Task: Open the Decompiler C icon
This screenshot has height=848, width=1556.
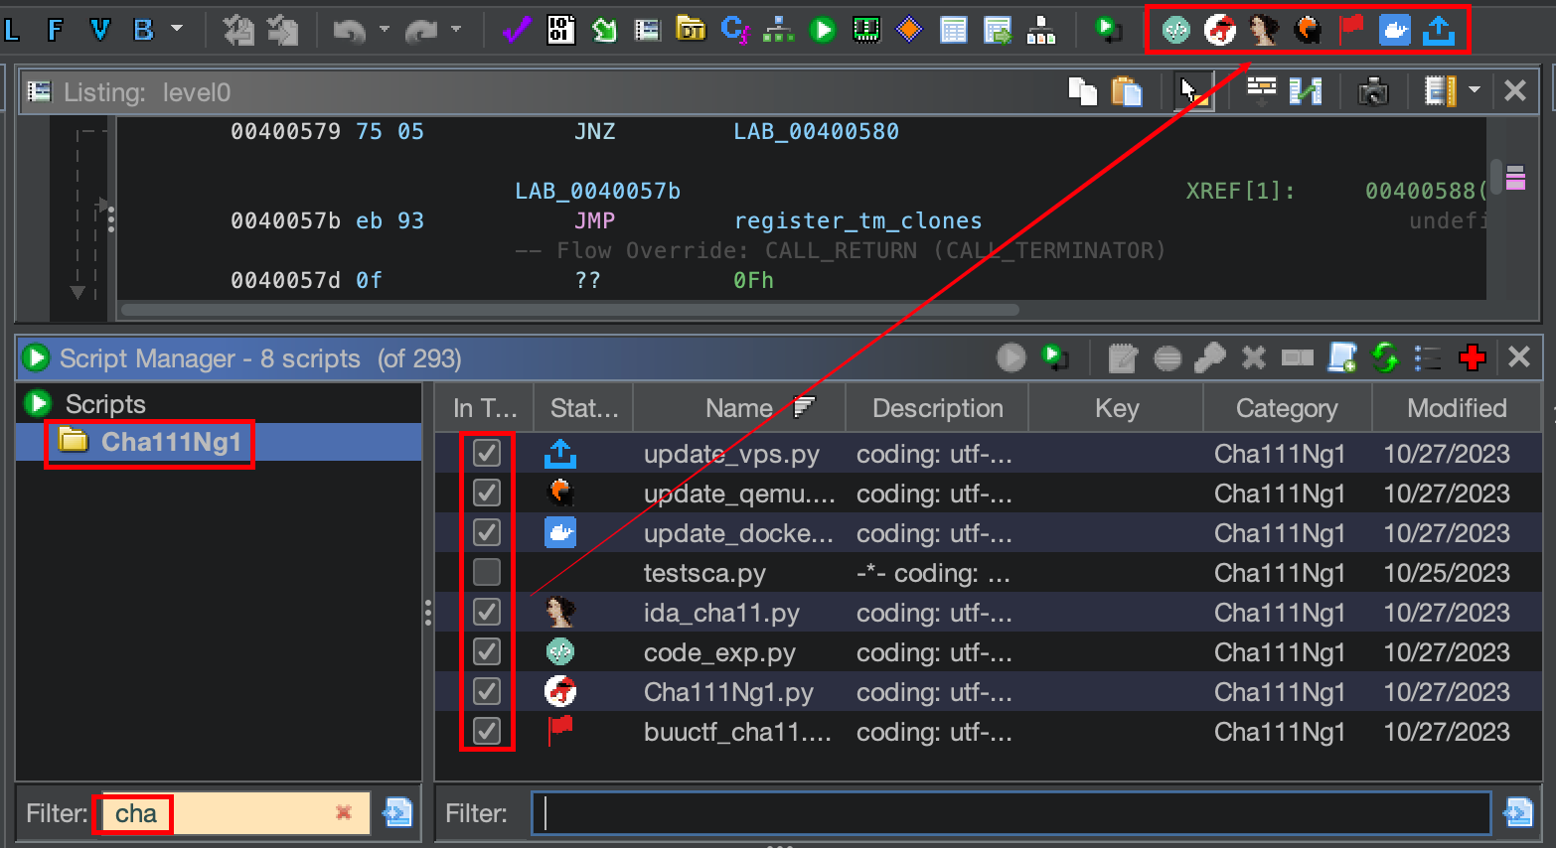Action: 734,31
